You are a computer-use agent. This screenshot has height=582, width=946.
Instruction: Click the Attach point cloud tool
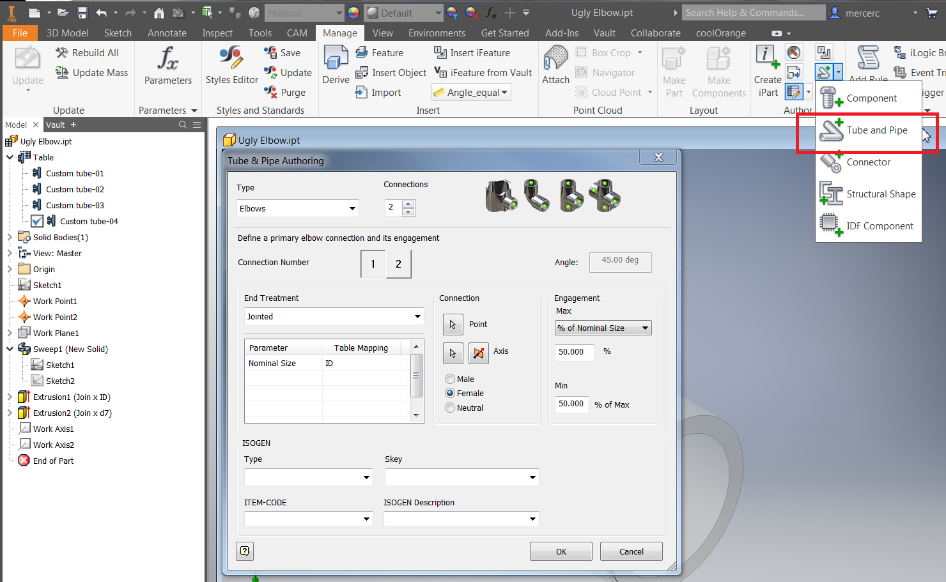click(x=555, y=65)
